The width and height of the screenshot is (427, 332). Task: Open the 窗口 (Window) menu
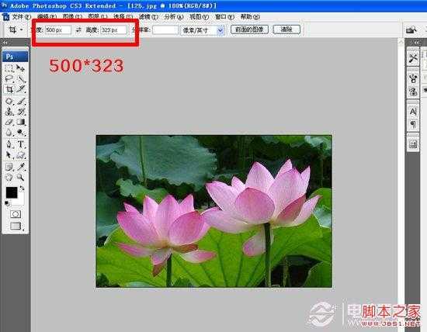[224, 17]
